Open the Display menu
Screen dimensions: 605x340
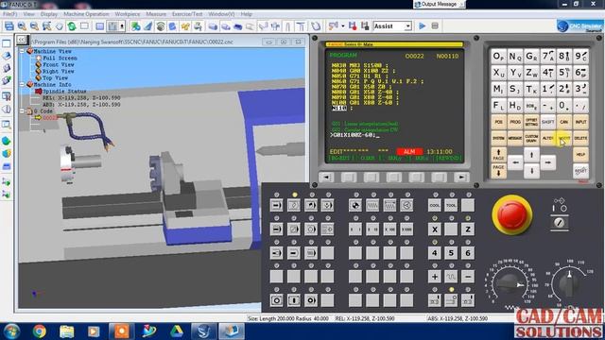tap(48, 14)
